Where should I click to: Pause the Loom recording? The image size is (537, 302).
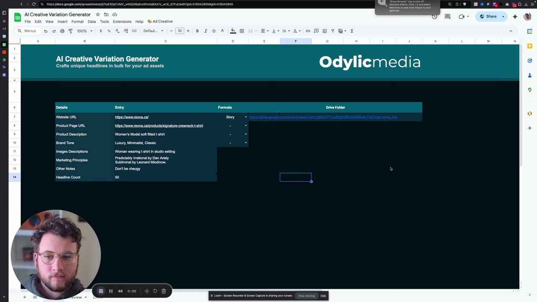[111, 291]
